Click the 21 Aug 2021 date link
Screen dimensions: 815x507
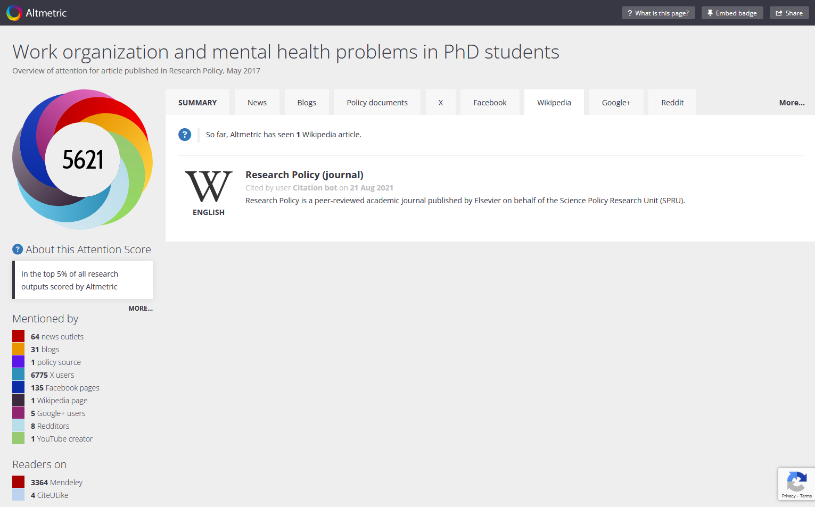[x=372, y=188]
